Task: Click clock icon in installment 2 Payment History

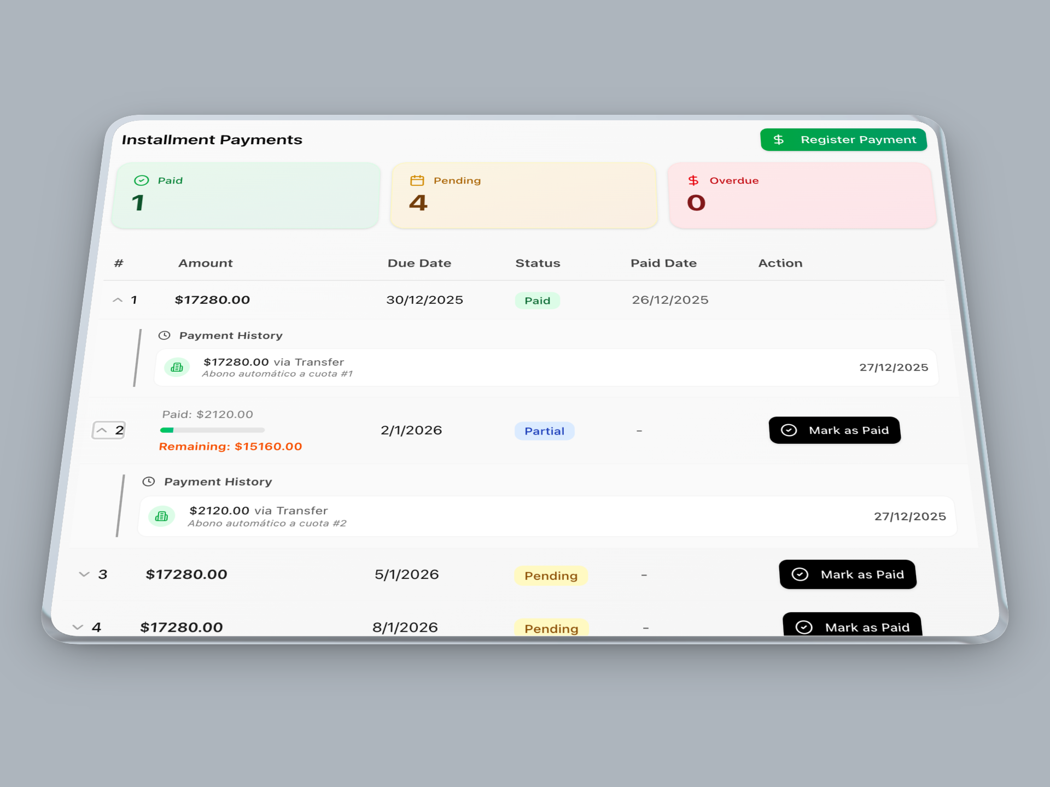Action: [149, 481]
